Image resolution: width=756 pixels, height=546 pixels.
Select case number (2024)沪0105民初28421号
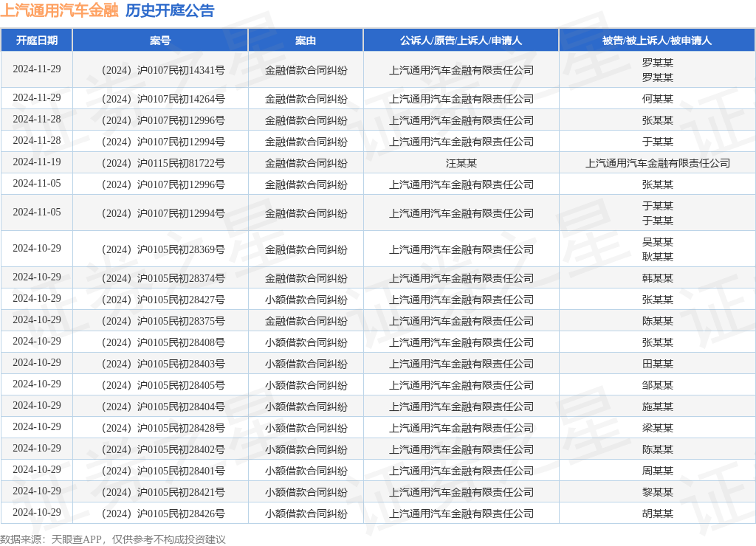click(163, 493)
